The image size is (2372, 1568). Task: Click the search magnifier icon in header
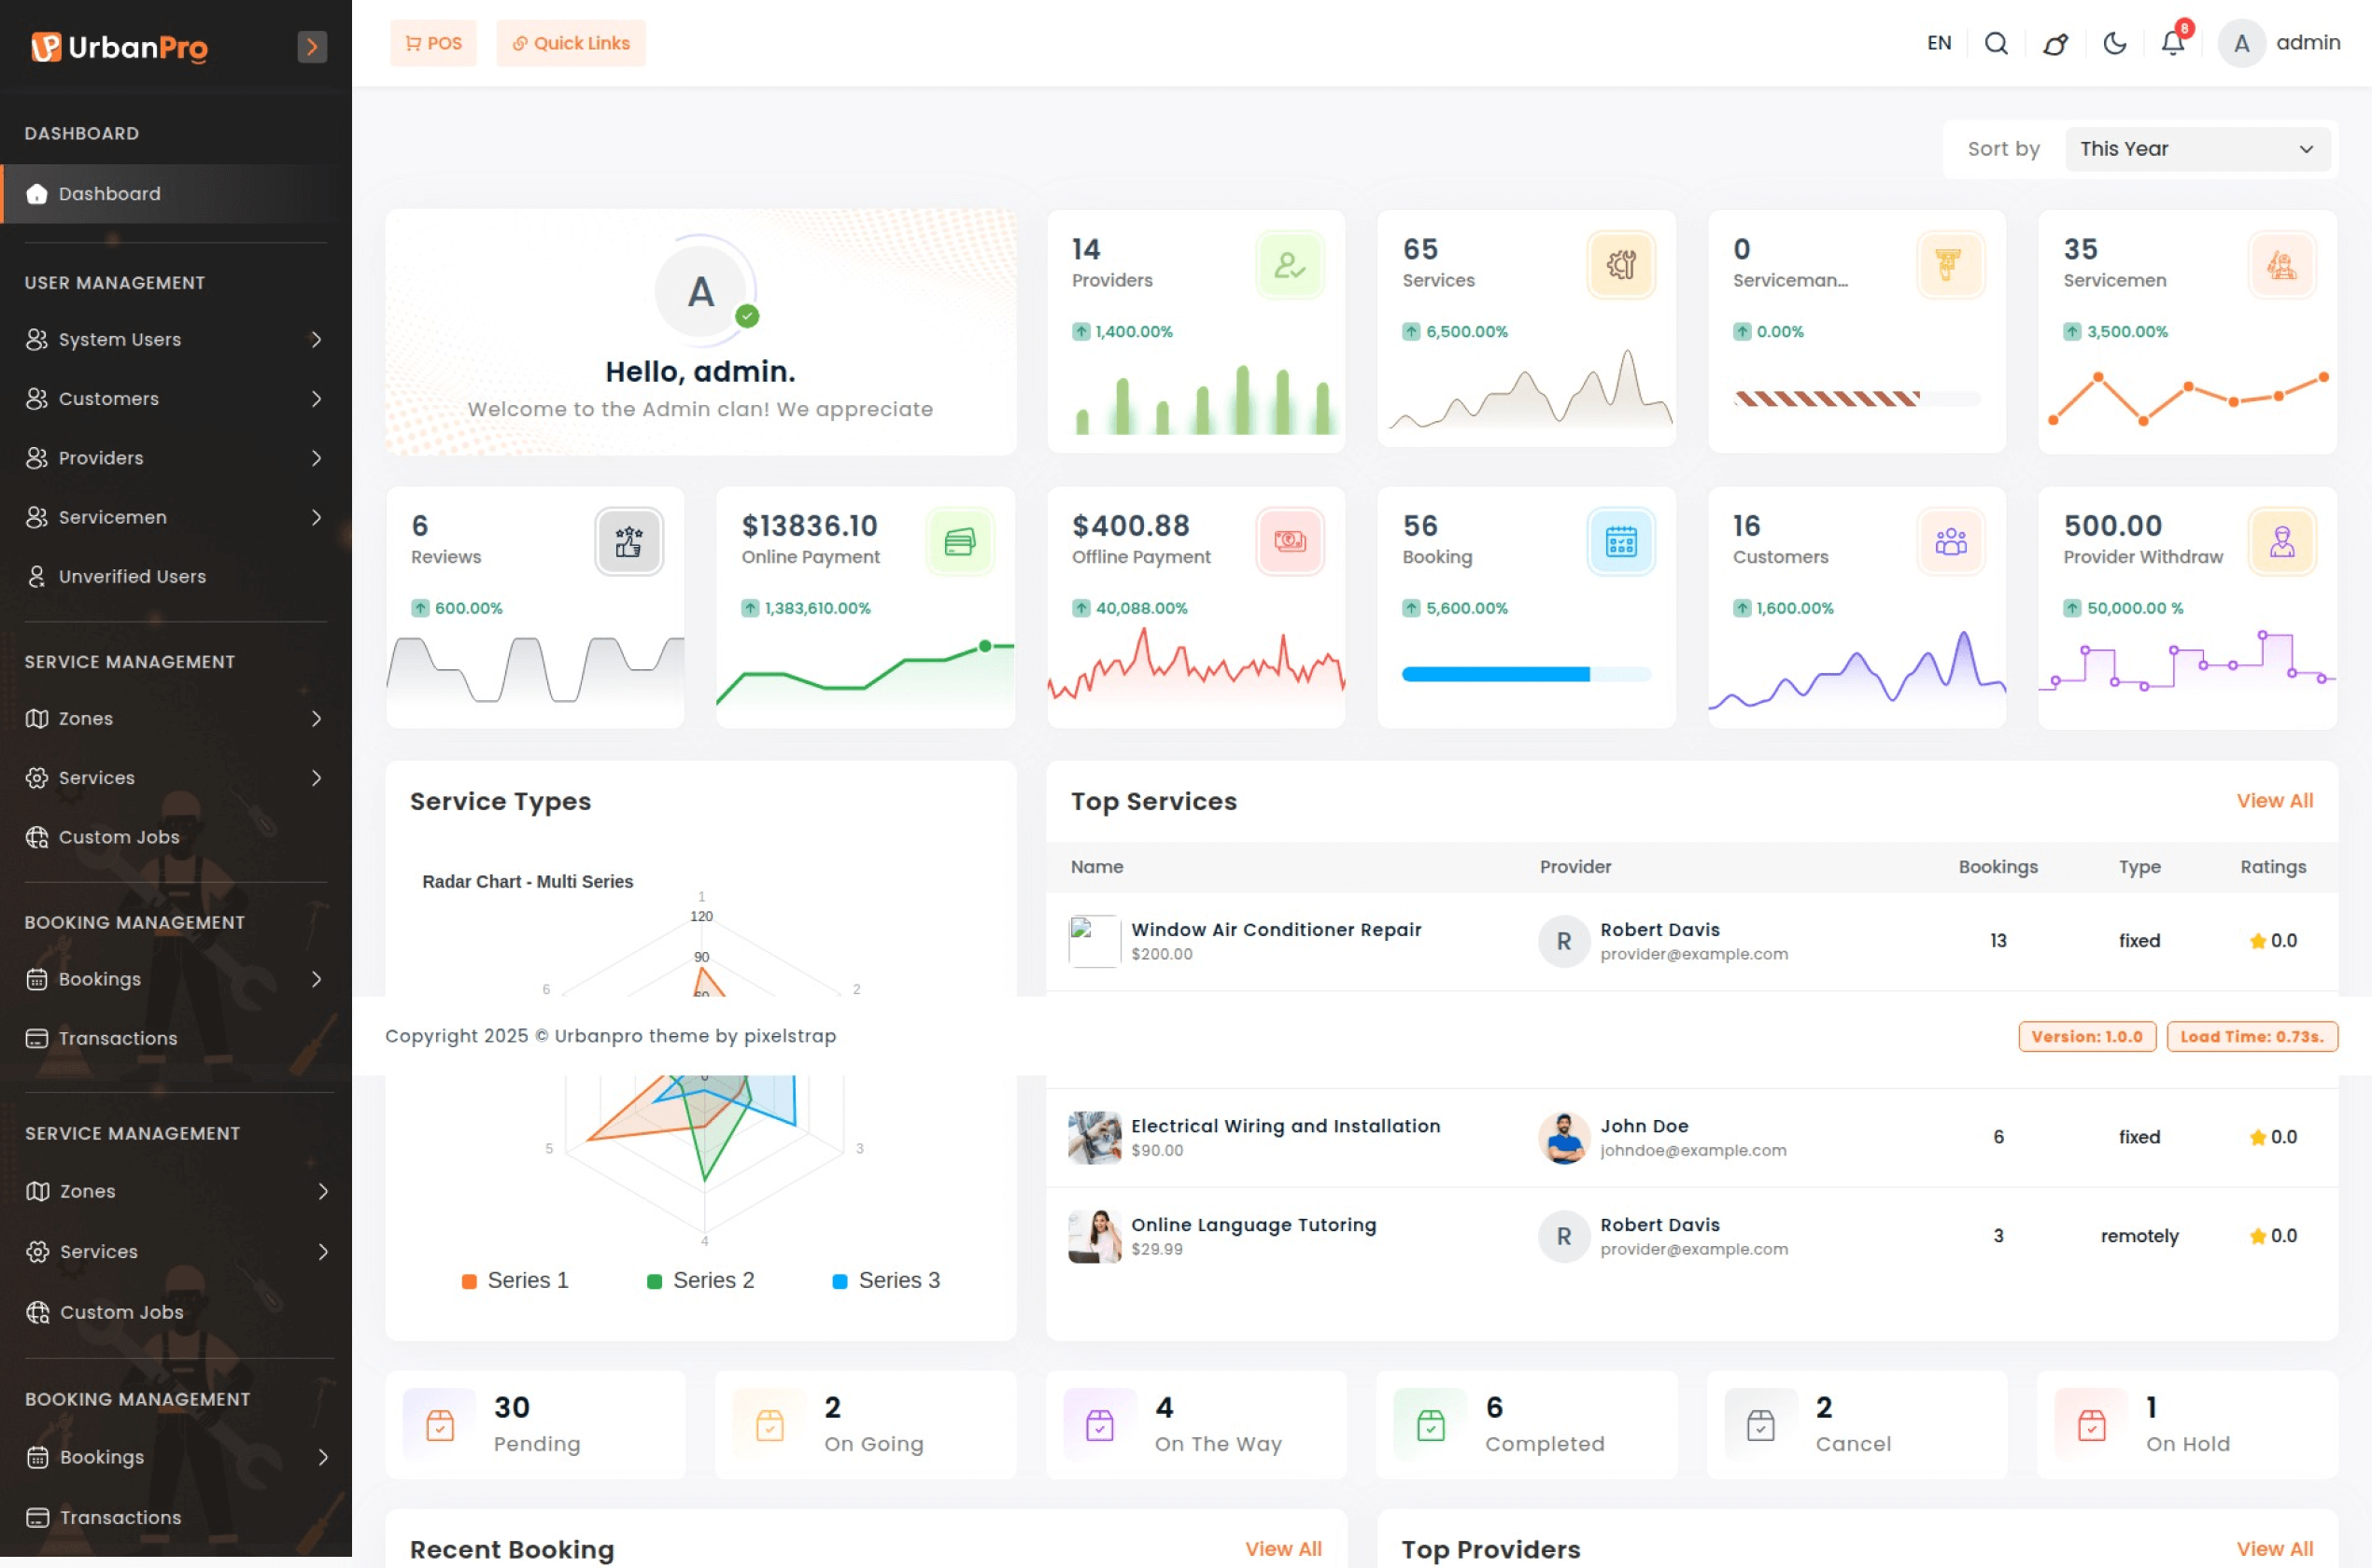[1995, 43]
